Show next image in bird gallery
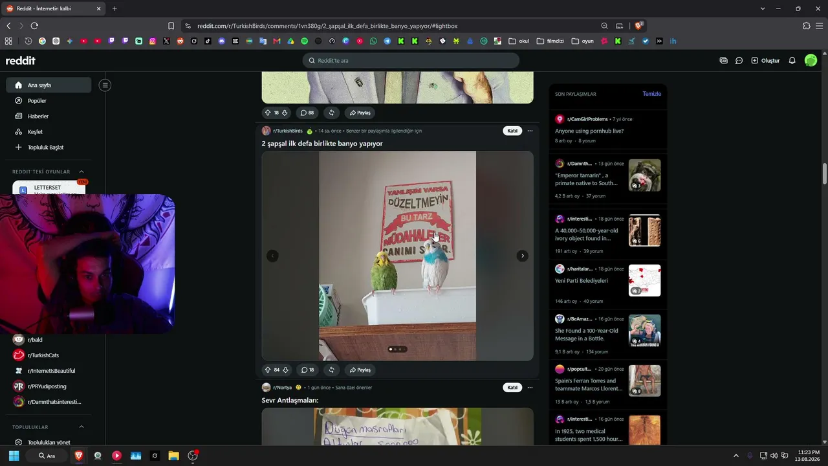Viewport: 828px width, 466px height. click(x=522, y=256)
